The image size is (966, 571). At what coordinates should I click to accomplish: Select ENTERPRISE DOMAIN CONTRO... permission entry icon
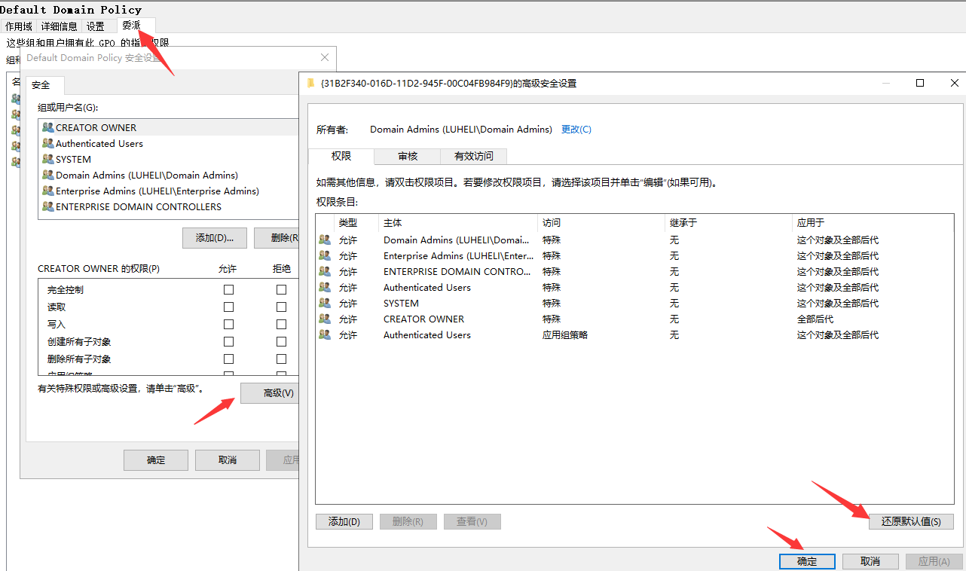pyautogui.click(x=325, y=271)
